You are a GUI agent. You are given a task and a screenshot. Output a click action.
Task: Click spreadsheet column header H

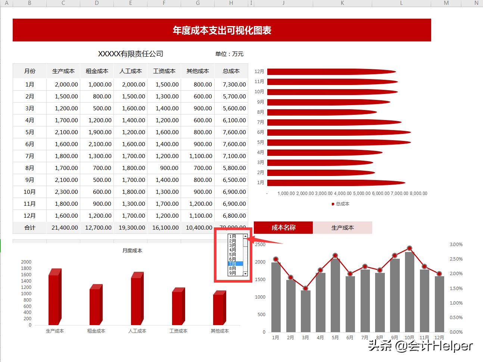pyautogui.click(x=231, y=3)
